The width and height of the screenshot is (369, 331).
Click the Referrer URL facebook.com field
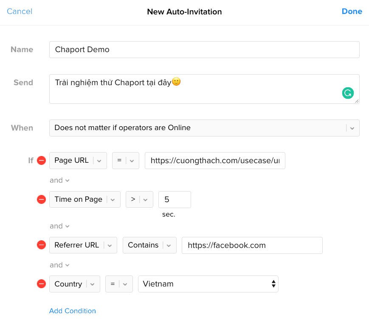tap(252, 245)
